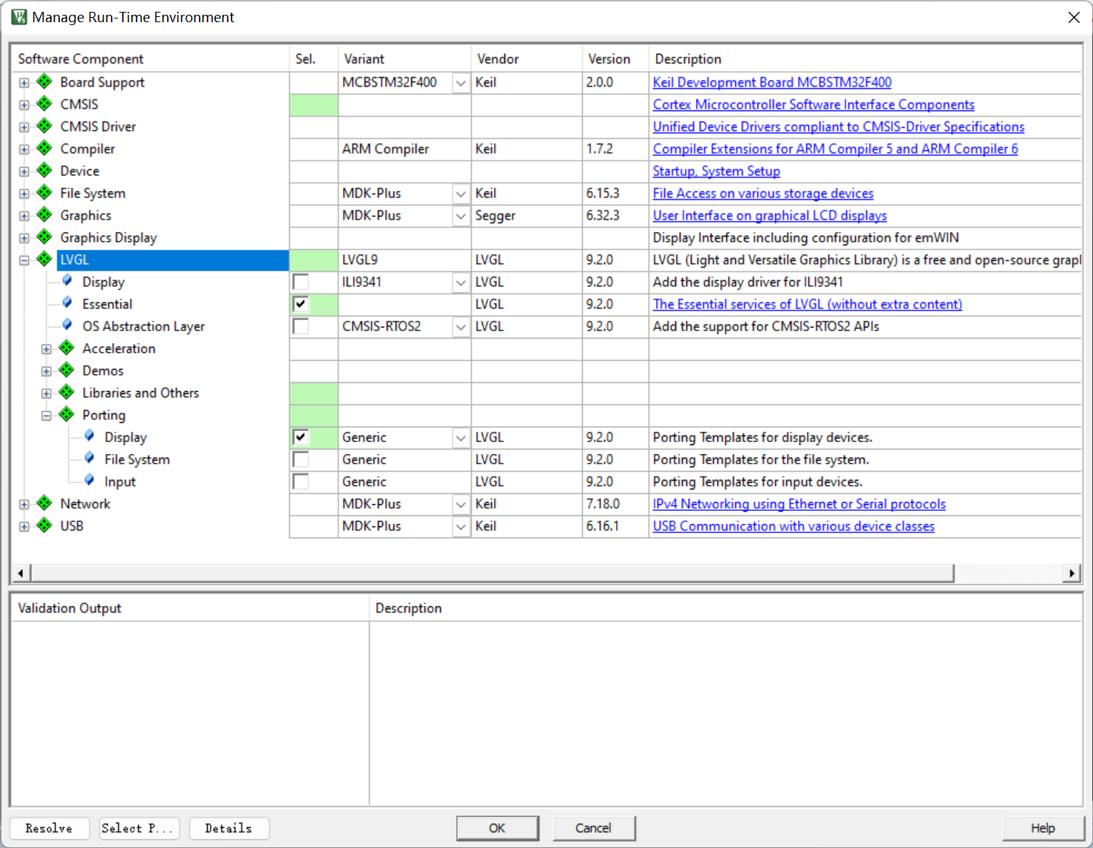Click the Details button

(229, 828)
